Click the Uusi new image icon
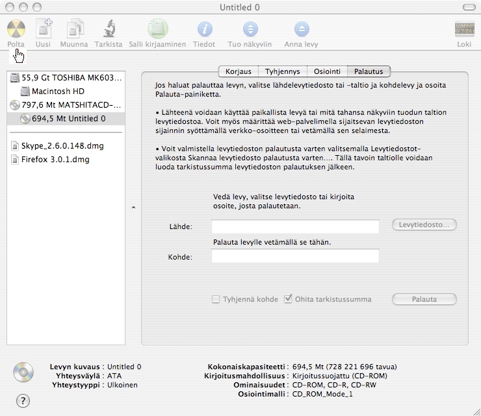Screen dimensions: 481x416 pos(43,29)
